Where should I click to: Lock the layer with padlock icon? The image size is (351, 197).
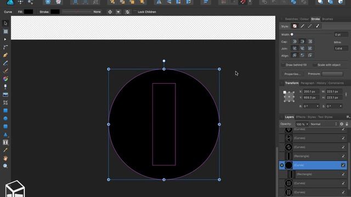(x=347, y=124)
